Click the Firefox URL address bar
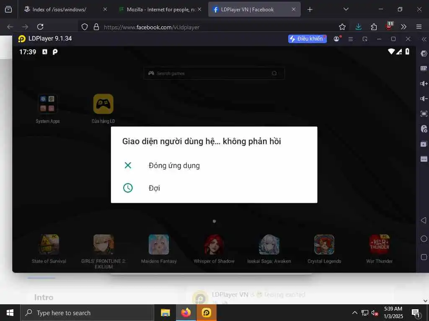 tap(213, 27)
